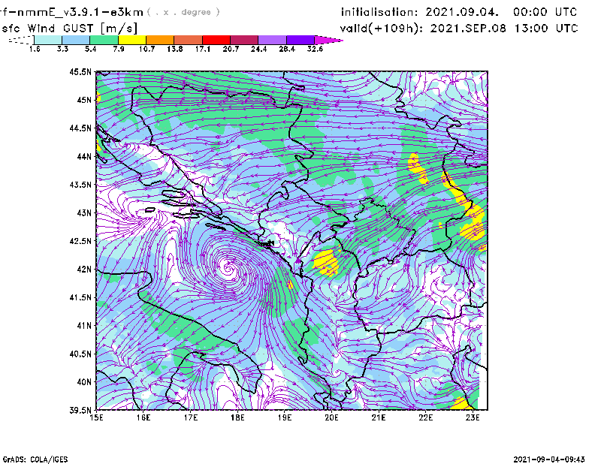Click the red 17.1–20.7 legend swatch

216,40
